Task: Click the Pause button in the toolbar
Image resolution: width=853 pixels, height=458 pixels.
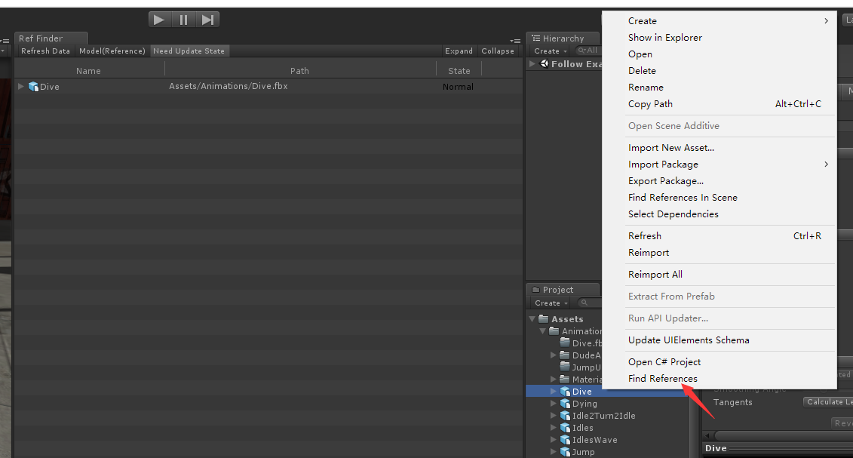Action: click(183, 20)
